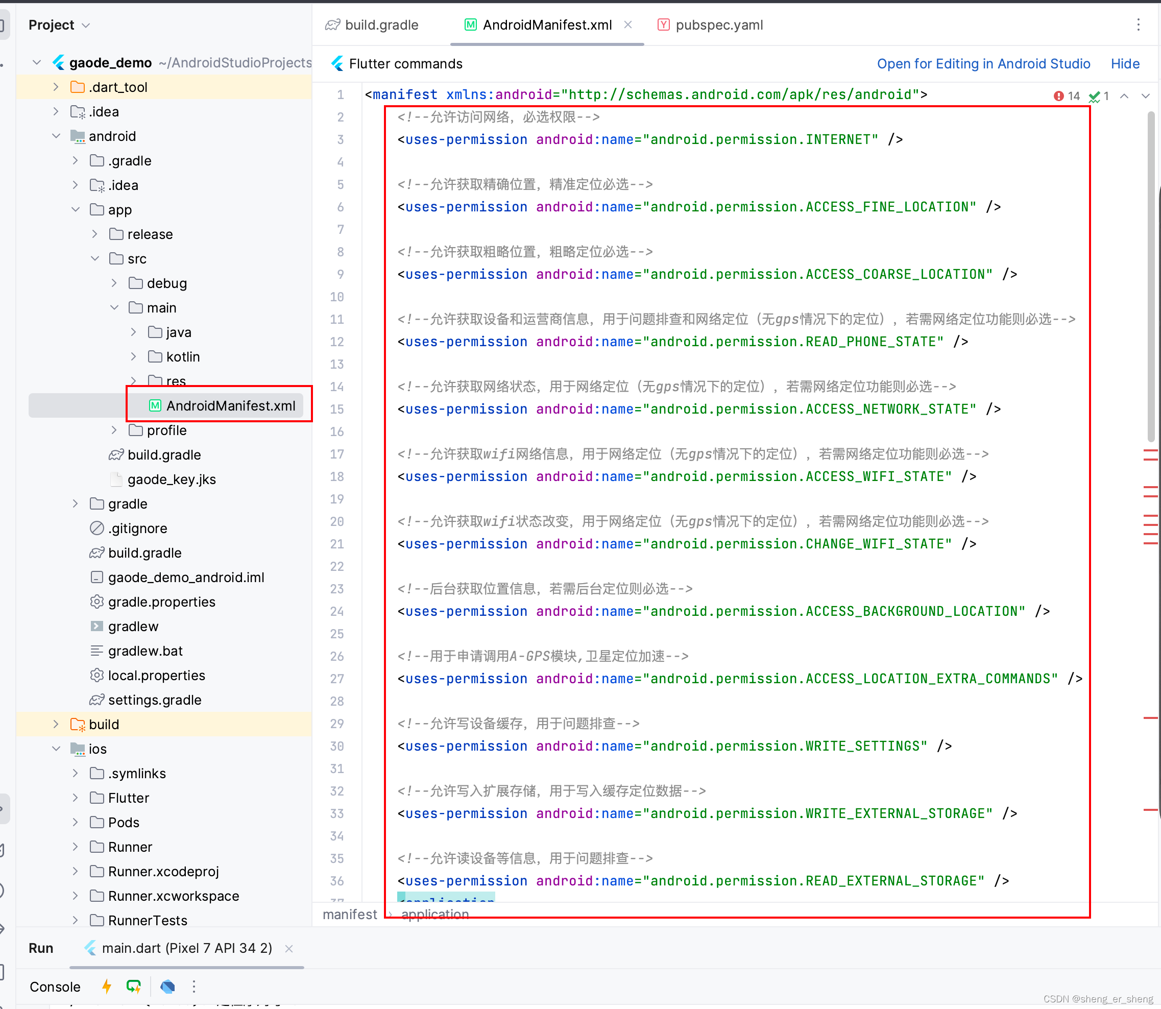1161x1009 pixels.
Task: Collapse the gaode_demo project root
Action: tap(37, 62)
